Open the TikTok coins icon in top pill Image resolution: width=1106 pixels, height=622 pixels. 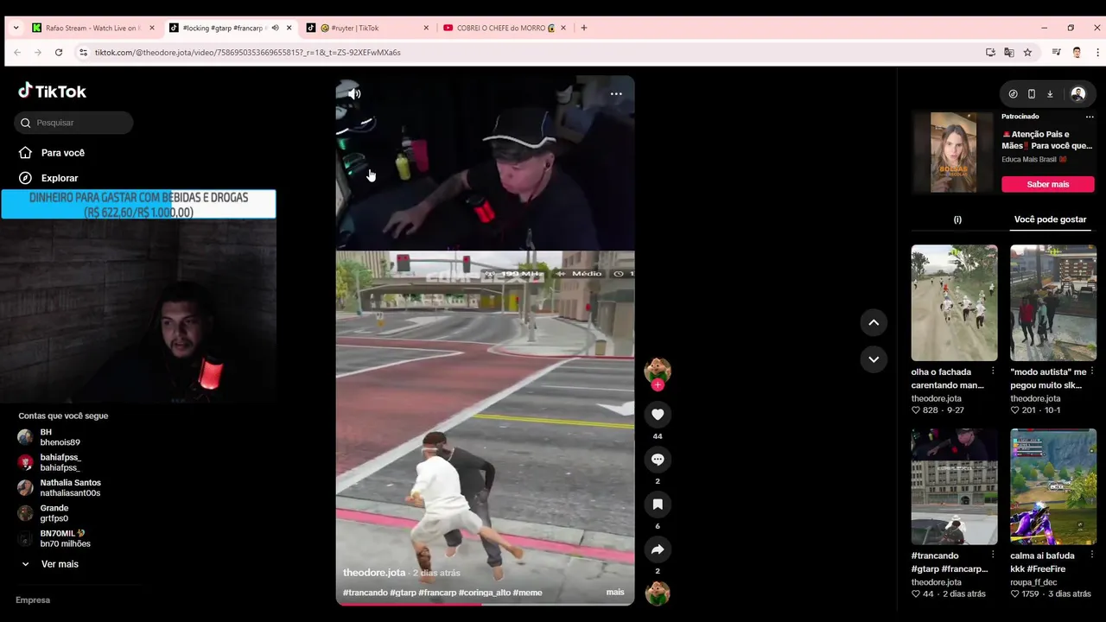tap(1013, 93)
